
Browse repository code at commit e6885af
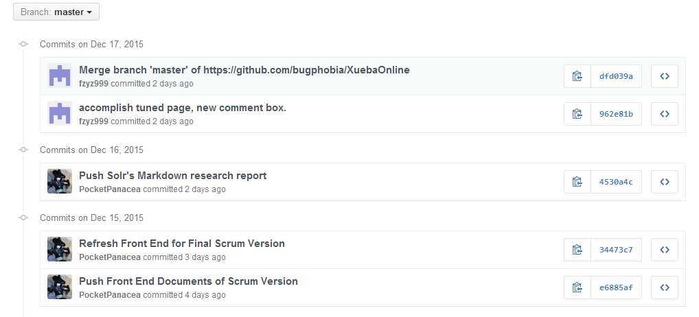point(664,287)
